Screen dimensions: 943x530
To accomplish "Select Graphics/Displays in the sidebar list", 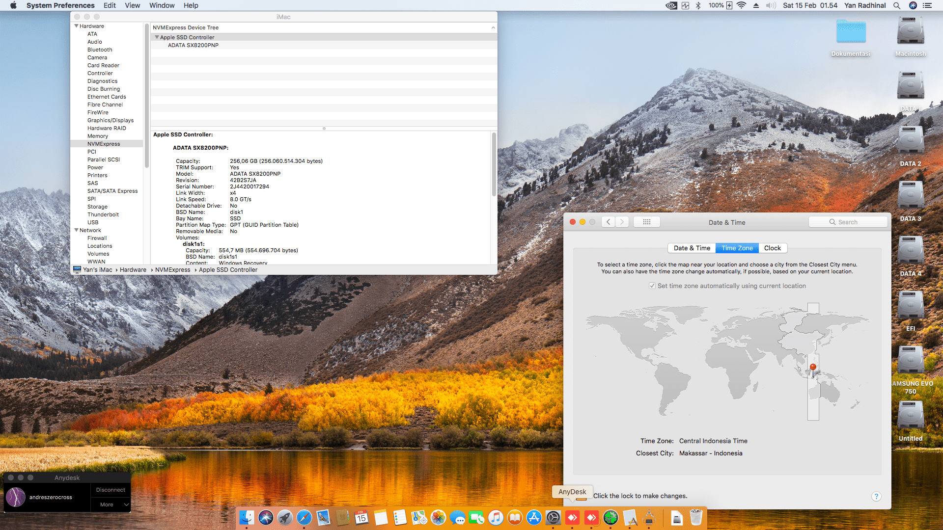I will click(x=111, y=120).
